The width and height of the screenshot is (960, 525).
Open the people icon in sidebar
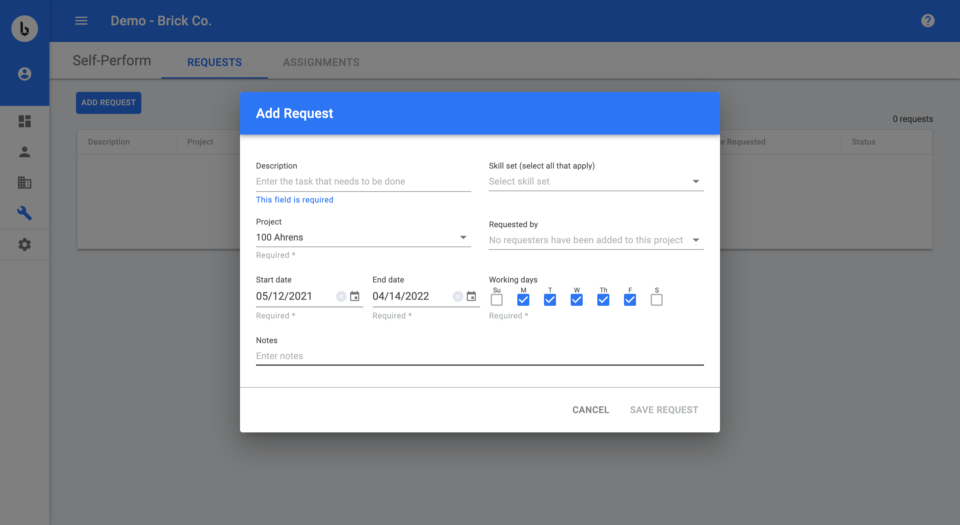pyautogui.click(x=25, y=152)
